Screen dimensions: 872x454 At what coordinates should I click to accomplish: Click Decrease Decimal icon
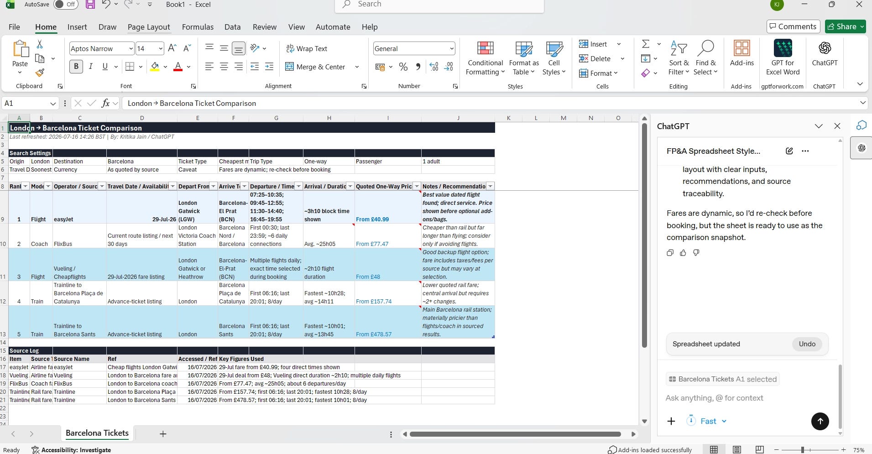click(449, 67)
